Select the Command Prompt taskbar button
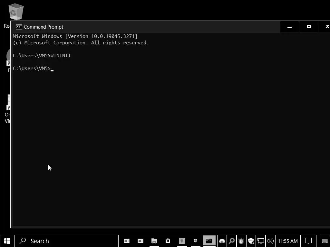330x247 pixels. [x=209, y=241]
